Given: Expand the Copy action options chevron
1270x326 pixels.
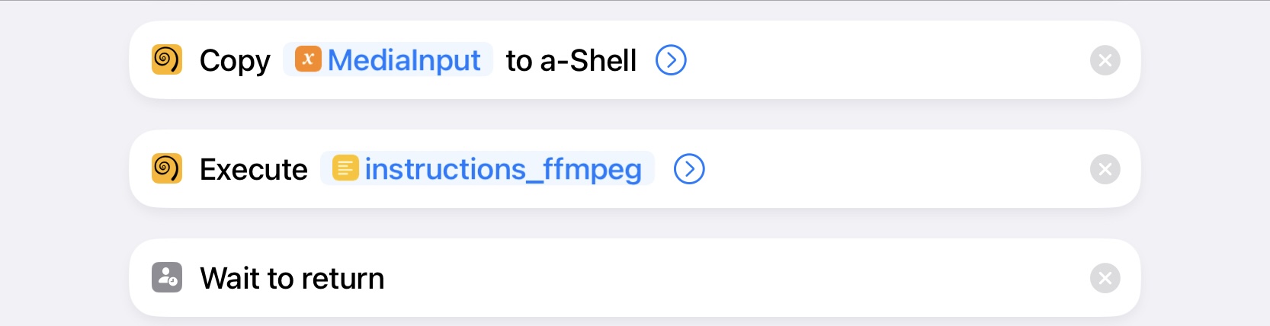Looking at the screenshot, I should [671, 59].
